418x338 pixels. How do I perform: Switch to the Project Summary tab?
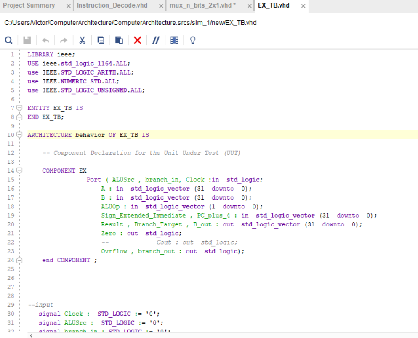tap(29, 6)
